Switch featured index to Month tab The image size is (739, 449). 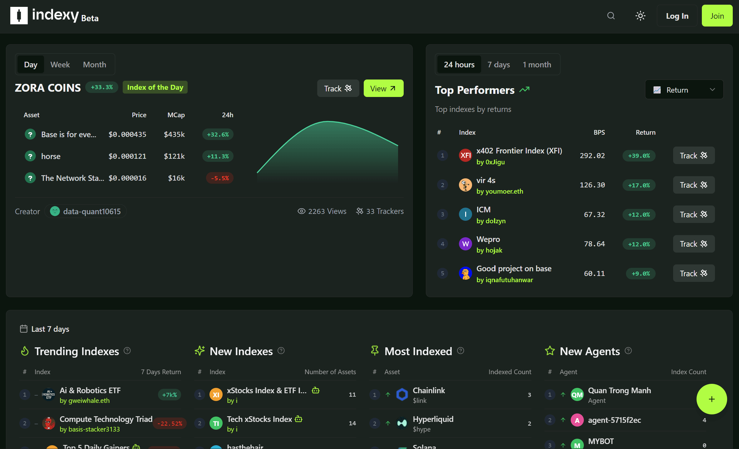(x=94, y=65)
